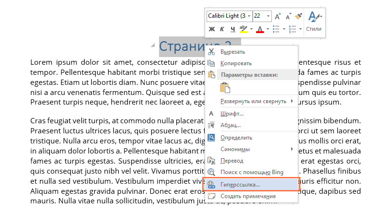Expand bulleted list options arrow
The image size is (380, 212).
coord(284,29)
